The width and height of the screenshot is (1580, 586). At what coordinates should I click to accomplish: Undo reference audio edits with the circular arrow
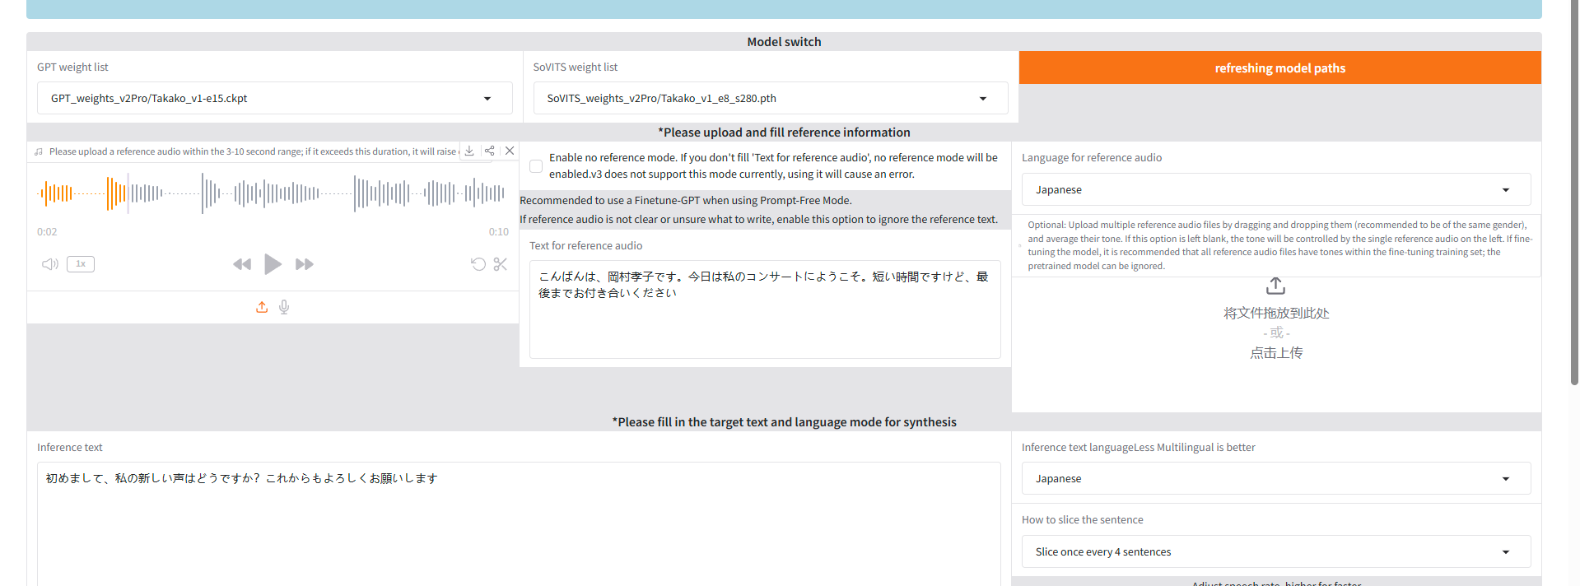[478, 264]
